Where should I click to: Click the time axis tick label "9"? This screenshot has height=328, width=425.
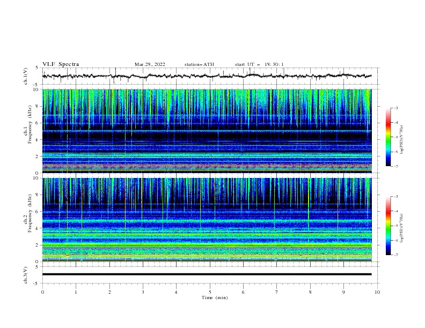coord(343,292)
